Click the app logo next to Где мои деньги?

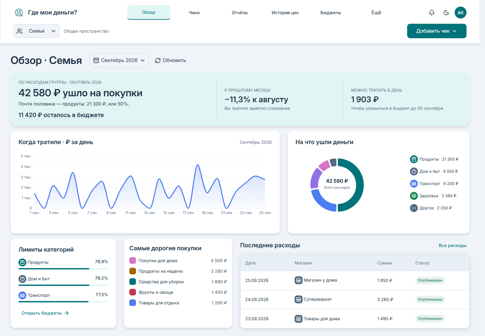pyautogui.click(x=19, y=13)
